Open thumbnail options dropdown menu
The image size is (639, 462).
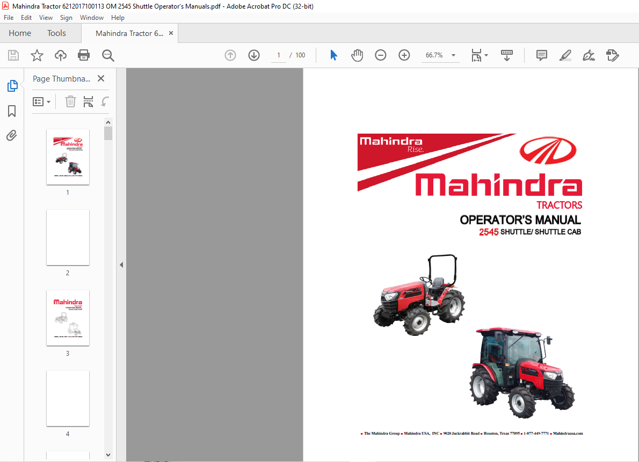point(41,101)
